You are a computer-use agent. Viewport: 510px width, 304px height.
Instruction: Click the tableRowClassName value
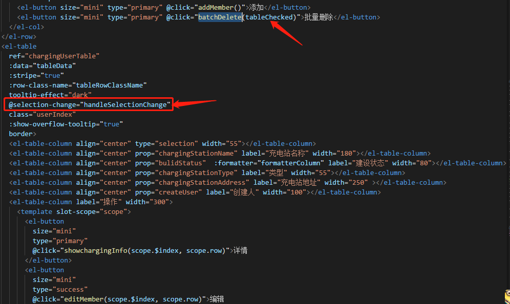[x=109, y=85]
